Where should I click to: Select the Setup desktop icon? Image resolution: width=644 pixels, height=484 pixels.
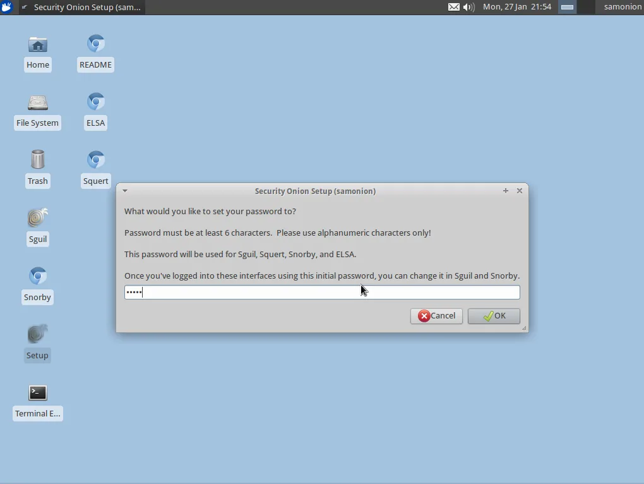(37, 344)
